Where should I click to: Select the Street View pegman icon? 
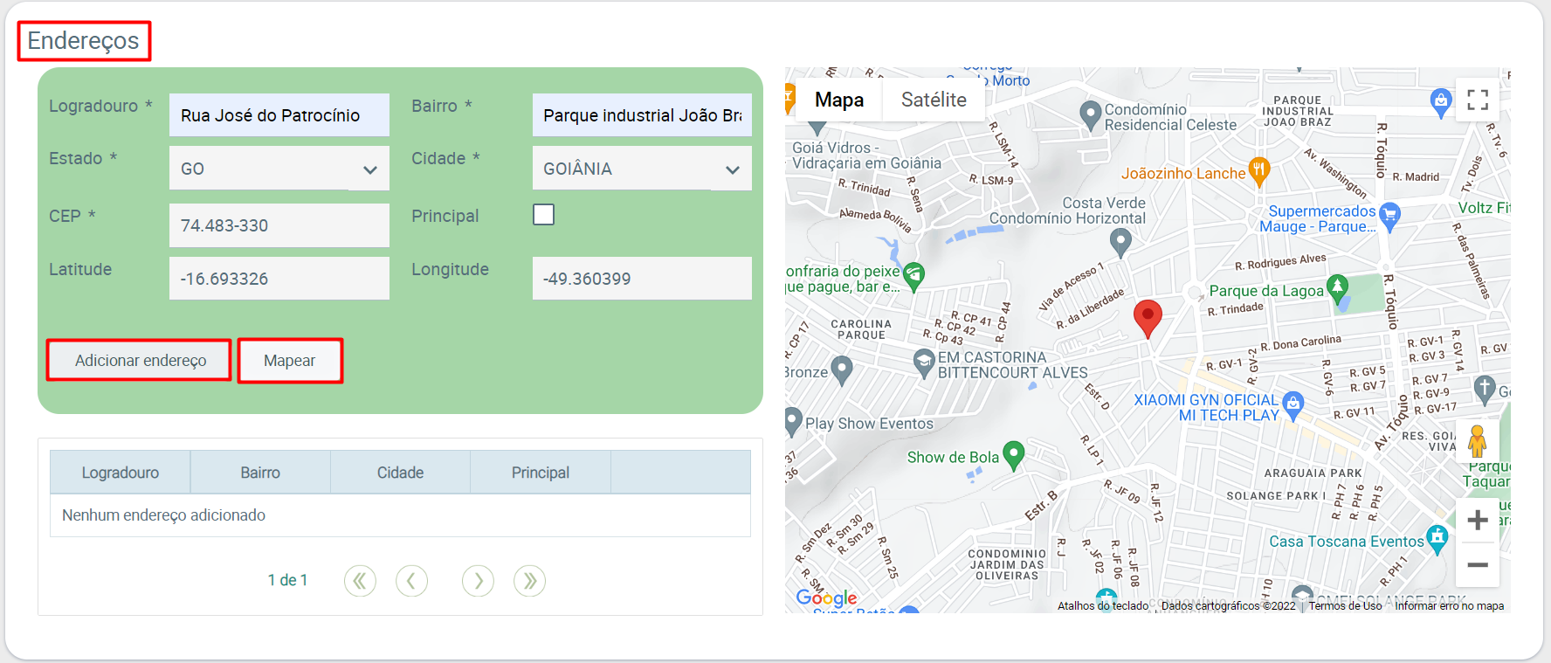tap(1477, 441)
